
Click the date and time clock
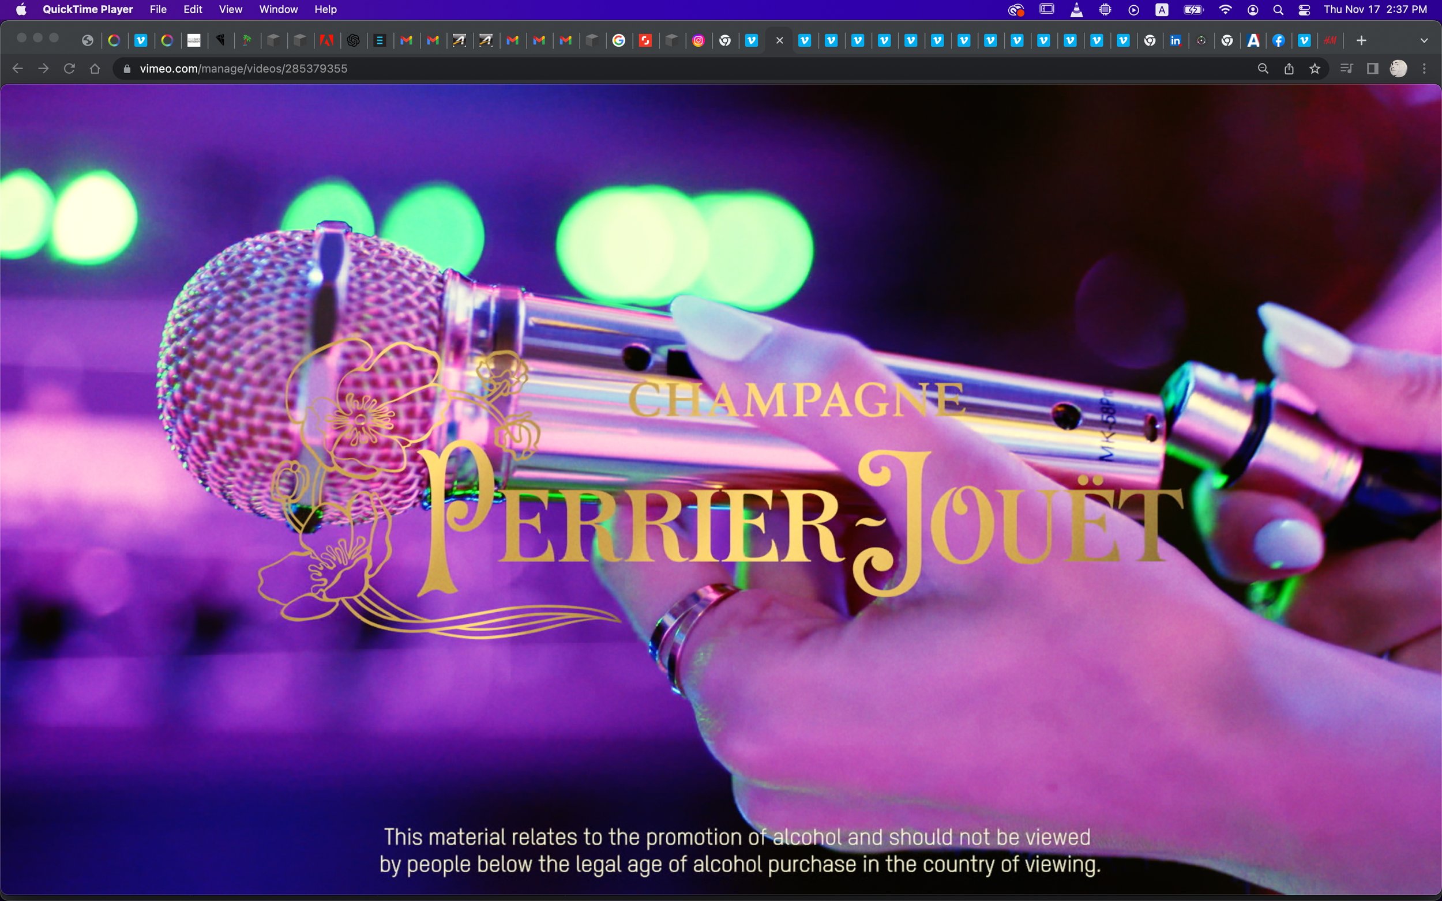(x=1375, y=10)
